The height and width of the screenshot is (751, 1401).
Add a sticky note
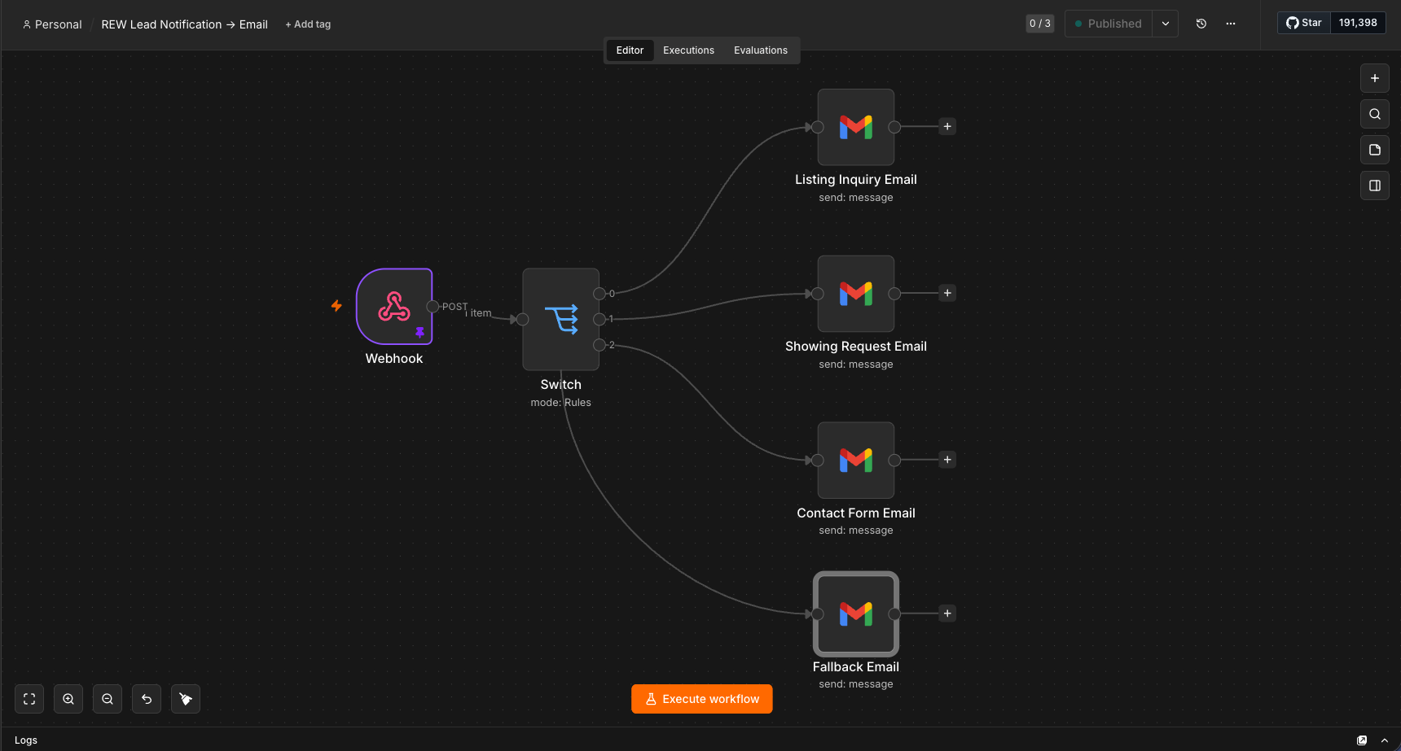pyautogui.click(x=1375, y=150)
